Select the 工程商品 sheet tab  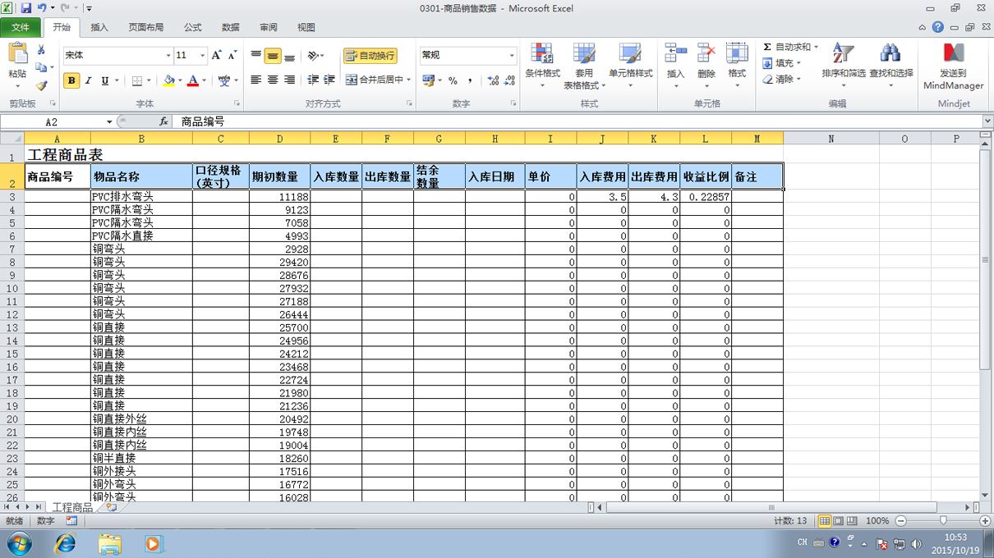pos(72,508)
